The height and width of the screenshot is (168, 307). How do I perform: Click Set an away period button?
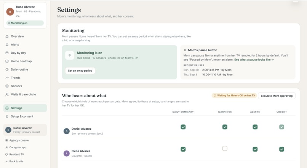click(x=80, y=71)
